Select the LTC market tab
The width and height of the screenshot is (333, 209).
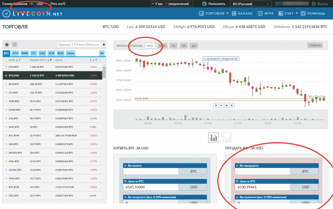coord(34,53)
